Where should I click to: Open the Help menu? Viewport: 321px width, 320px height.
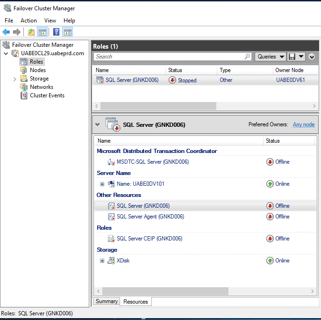pos(69,21)
